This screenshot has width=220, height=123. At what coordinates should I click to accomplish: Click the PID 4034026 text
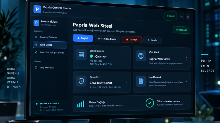(x=96, y=61)
